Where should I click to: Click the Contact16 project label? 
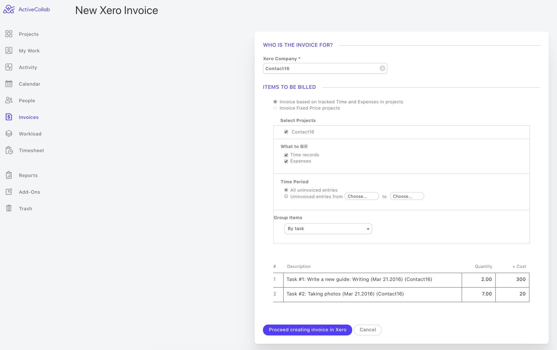(x=303, y=132)
